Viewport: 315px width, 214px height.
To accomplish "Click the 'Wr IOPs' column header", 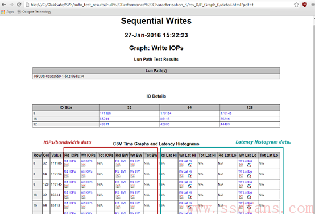I will pos(88,155).
